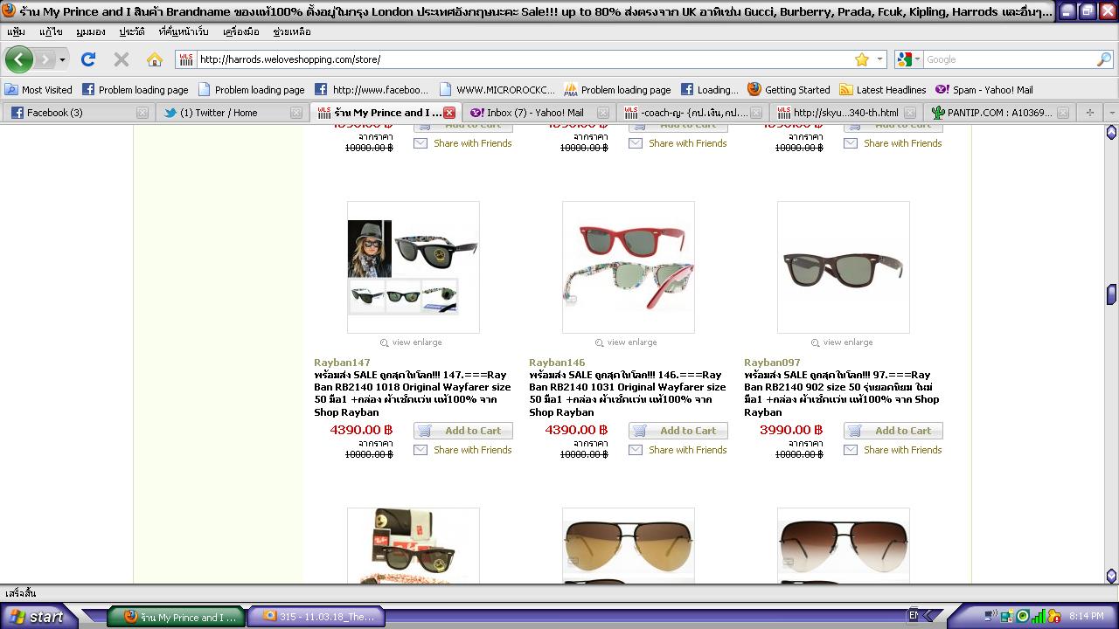Open the Google search engine selector
The width and height of the screenshot is (1119, 629).
[x=908, y=59]
